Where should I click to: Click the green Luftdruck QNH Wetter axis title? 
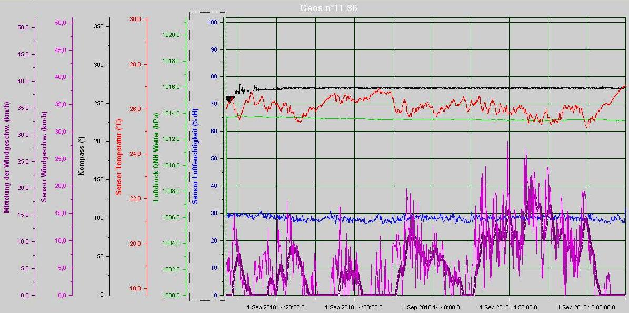click(x=156, y=157)
